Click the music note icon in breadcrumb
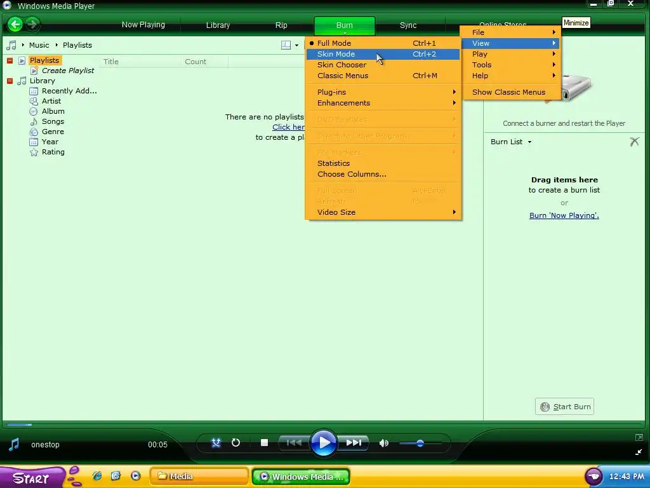Screen dimensions: 650x488 [x=11, y=45]
